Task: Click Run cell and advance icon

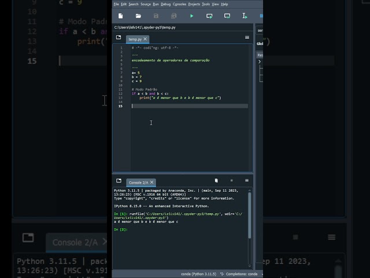Action: (227, 16)
